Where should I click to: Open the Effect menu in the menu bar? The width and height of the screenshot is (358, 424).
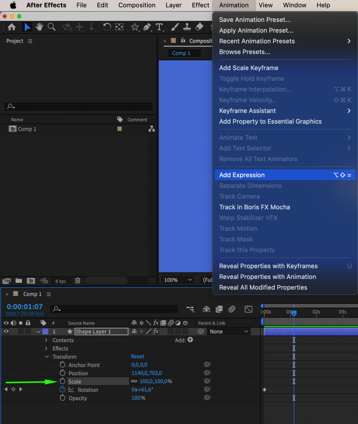[200, 5]
